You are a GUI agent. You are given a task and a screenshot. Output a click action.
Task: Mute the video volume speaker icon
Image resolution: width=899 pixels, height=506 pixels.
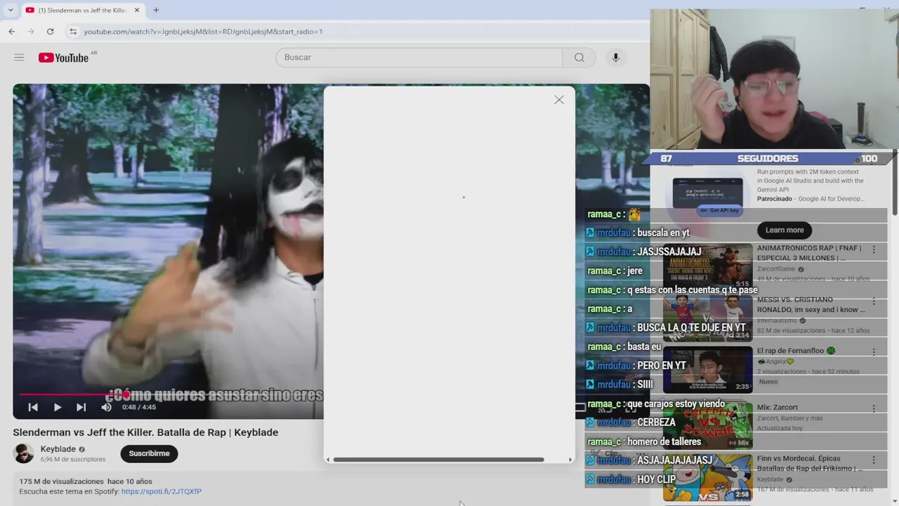(x=106, y=407)
